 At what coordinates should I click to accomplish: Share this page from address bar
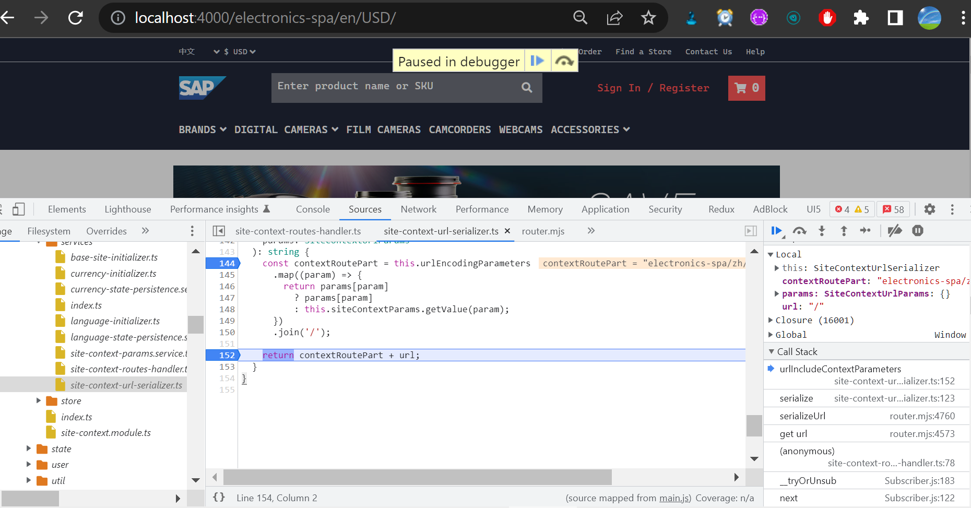coord(615,18)
